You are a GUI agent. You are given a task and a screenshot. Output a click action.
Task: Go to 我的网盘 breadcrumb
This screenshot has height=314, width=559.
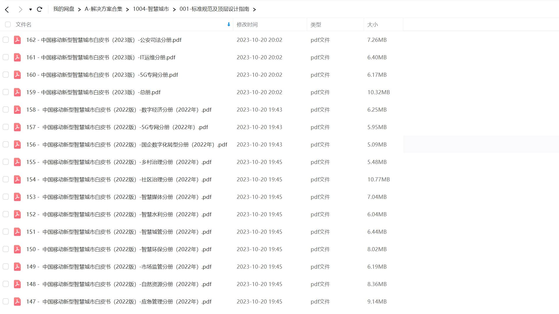click(x=63, y=9)
